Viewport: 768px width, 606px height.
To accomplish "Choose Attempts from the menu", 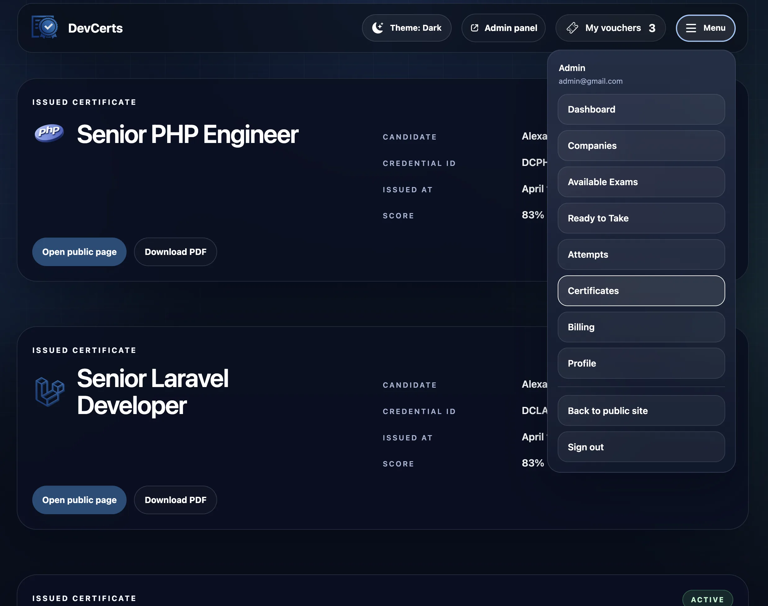I will [x=641, y=254].
